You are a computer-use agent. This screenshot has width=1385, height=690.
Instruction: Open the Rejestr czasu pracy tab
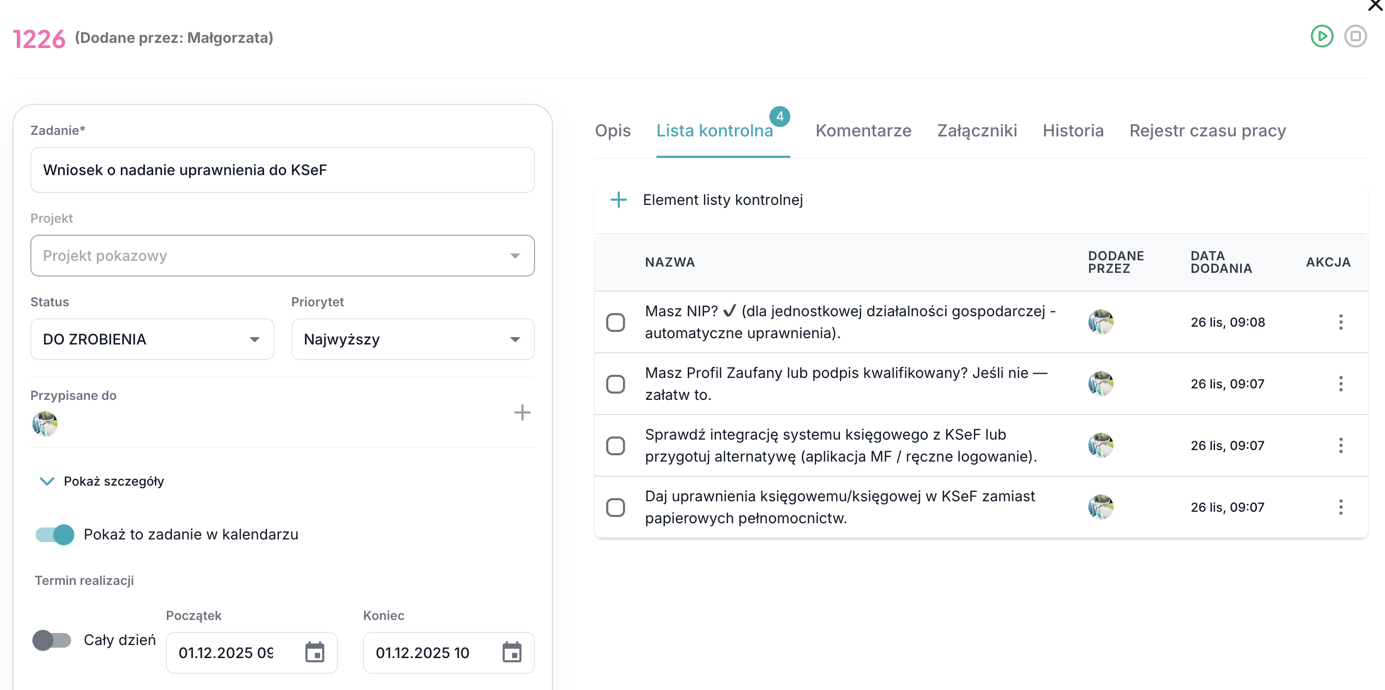click(x=1207, y=131)
